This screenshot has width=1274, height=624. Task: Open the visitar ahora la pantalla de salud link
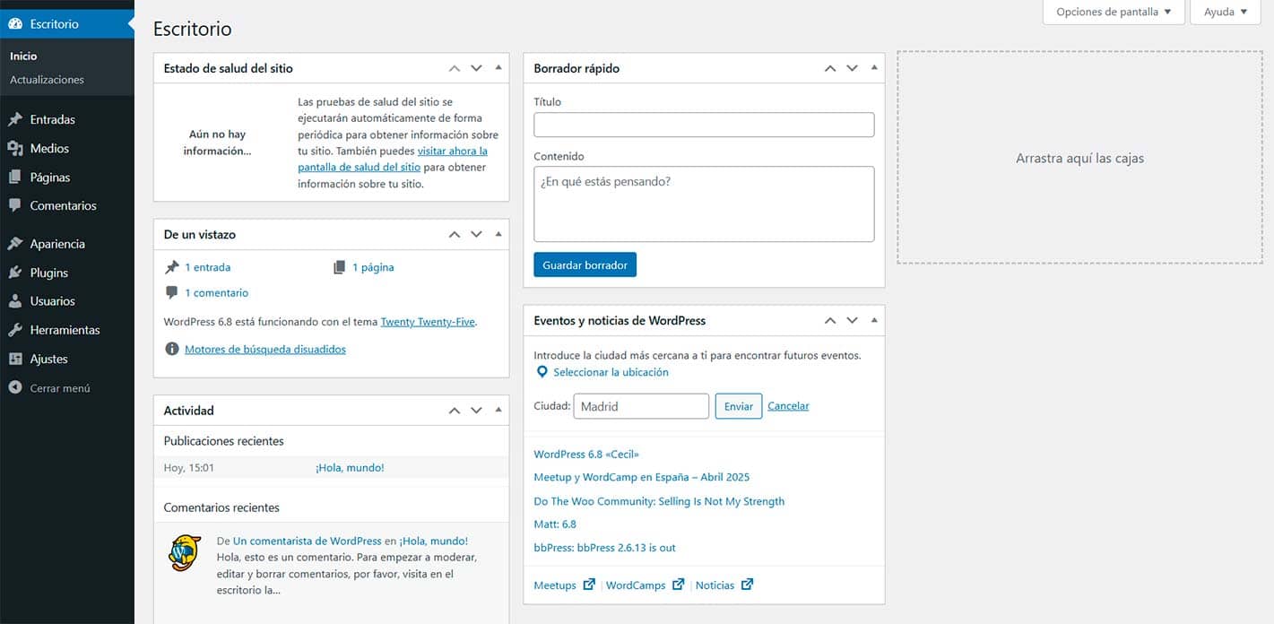(x=393, y=159)
